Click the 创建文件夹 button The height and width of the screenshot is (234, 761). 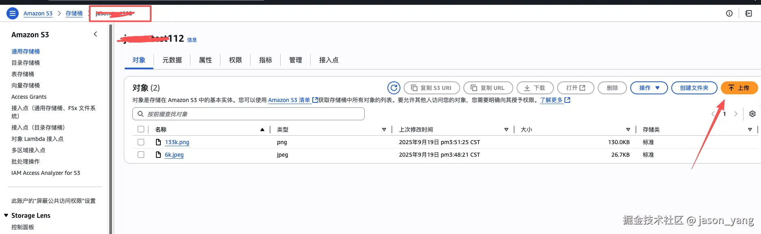694,88
